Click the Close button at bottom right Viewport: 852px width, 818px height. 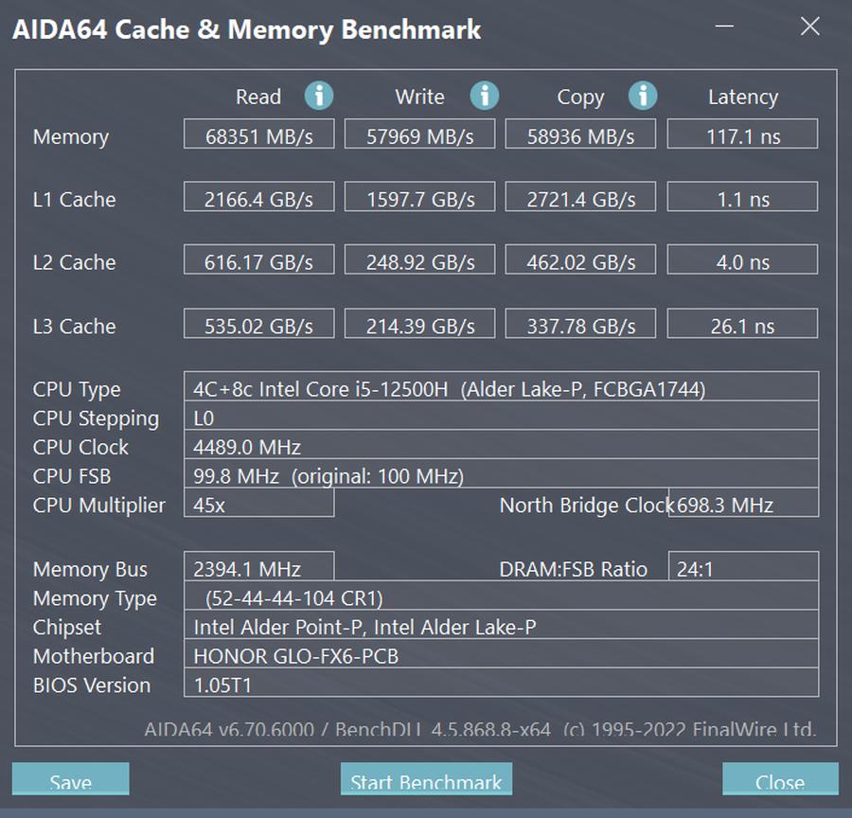tap(782, 781)
